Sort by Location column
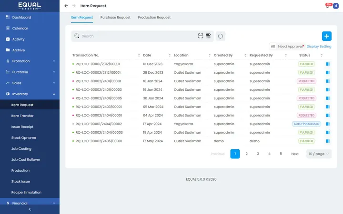343x214 pixels. (x=210, y=55)
